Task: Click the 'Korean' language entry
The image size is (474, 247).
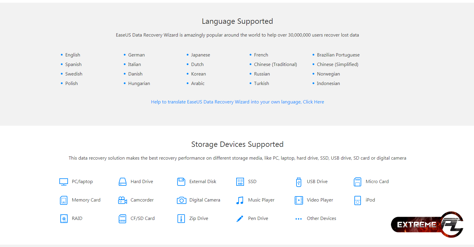Action: 199,74
